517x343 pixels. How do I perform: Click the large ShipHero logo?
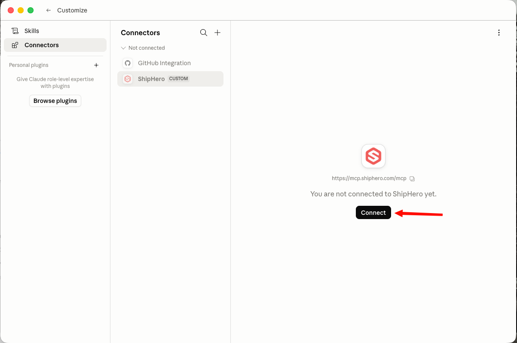(x=373, y=156)
